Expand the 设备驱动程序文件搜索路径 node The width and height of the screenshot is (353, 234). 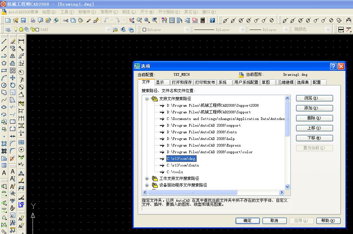147,185
